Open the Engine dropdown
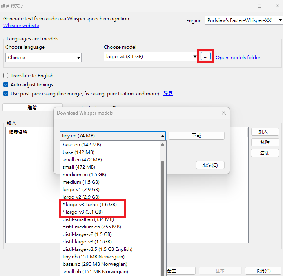 243,20
